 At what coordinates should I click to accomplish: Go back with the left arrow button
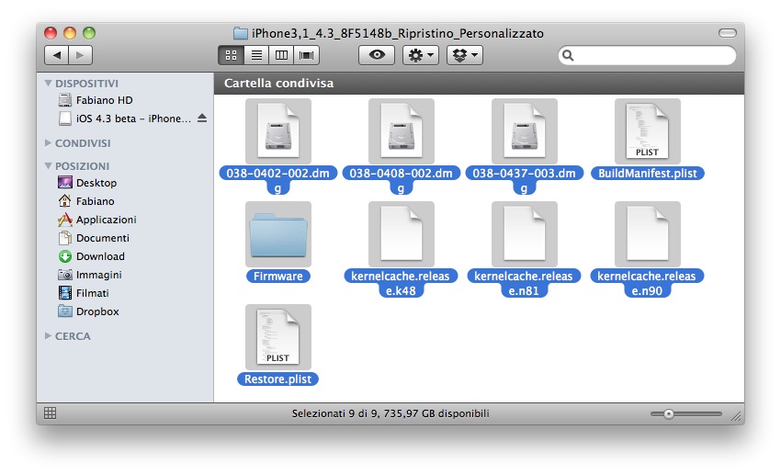point(57,55)
